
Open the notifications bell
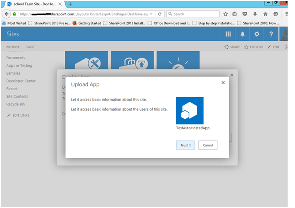coord(242,34)
